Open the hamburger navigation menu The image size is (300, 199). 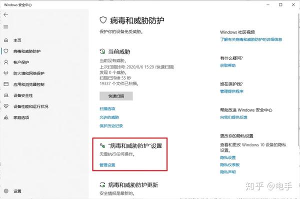tap(6, 27)
